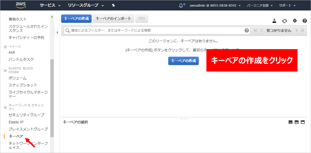Maximize the bottom details panel
Screen dimensions: 311x153
pos(303,122)
